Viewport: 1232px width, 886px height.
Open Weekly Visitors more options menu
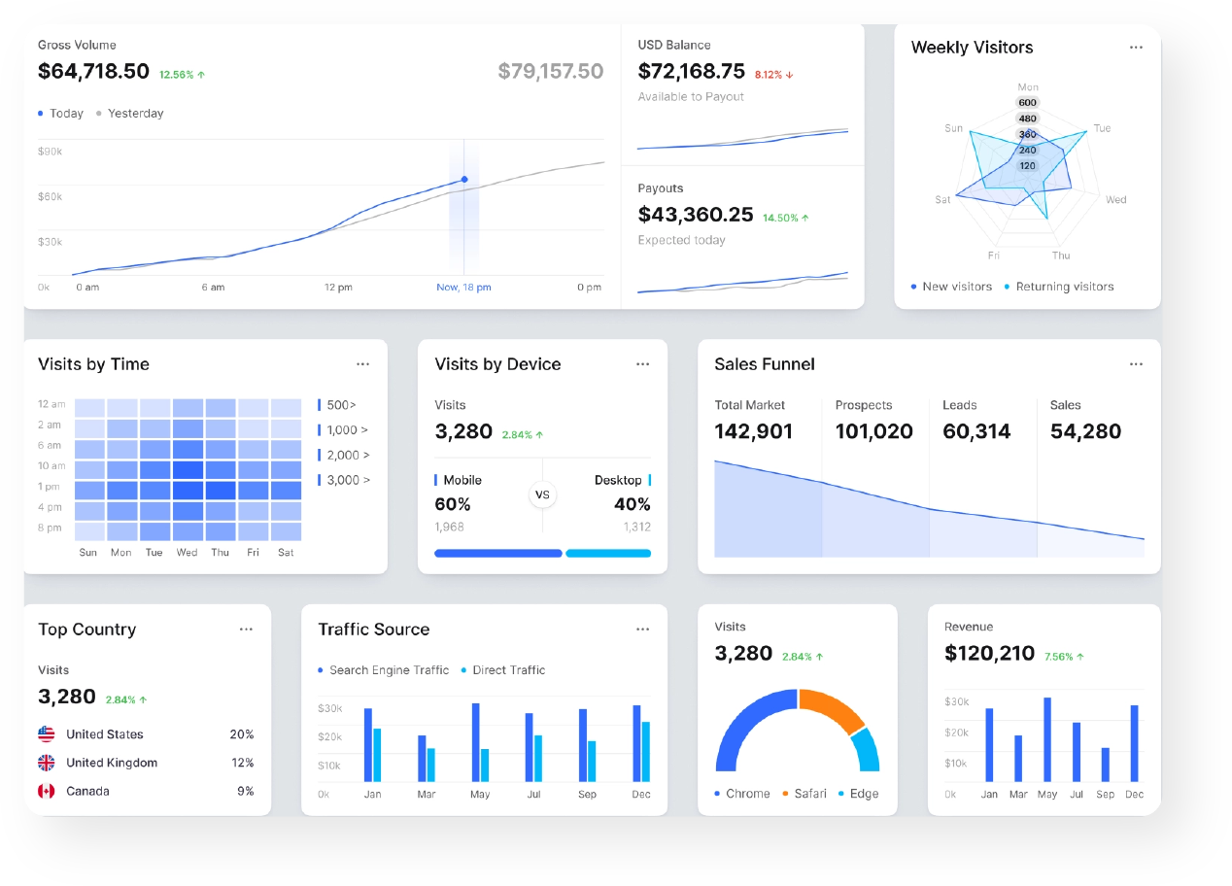pos(1136,48)
